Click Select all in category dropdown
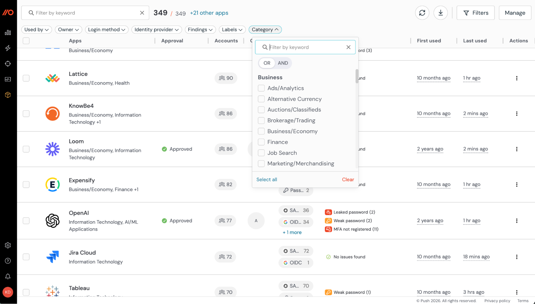The image size is (535, 304). (x=267, y=180)
